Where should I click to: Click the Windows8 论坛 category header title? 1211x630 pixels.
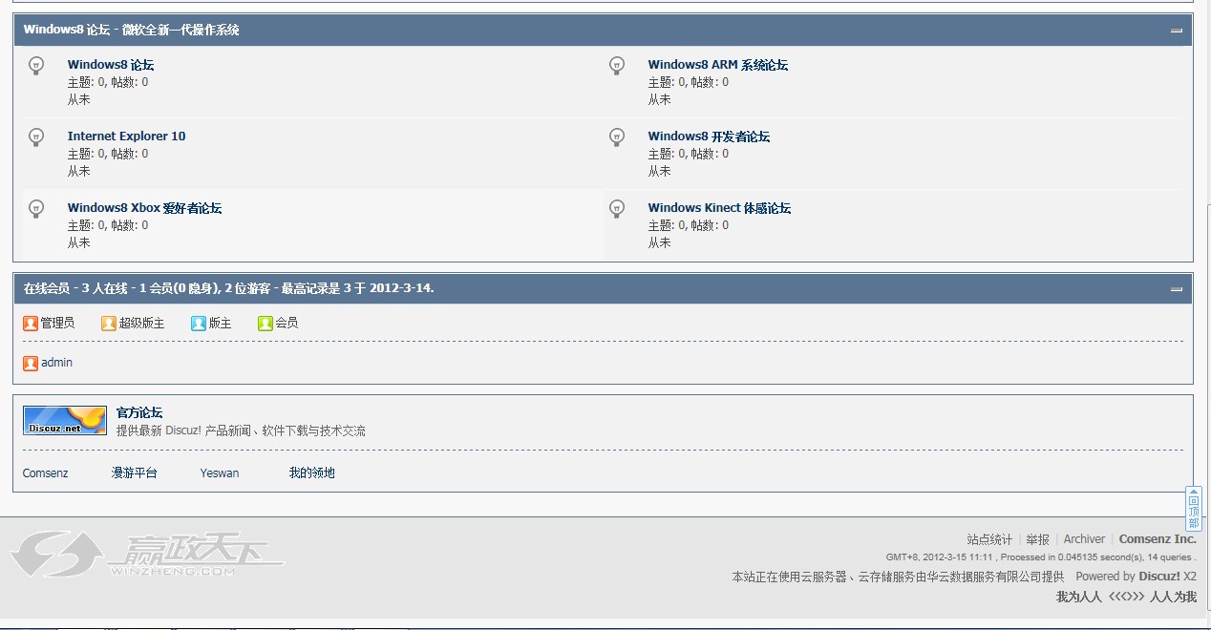(132, 30)
